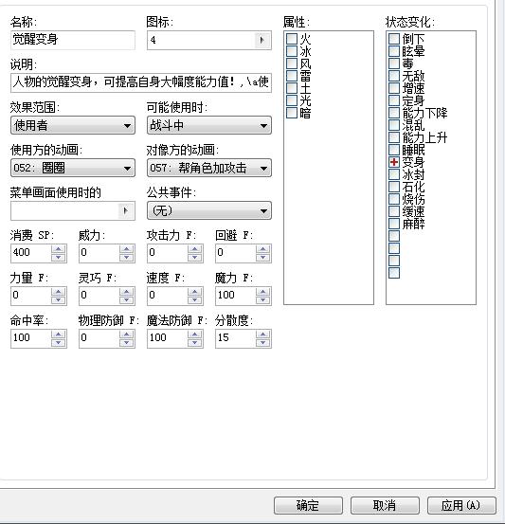The width and height of the screenshot is (505, 524).
Task: Decrease 消费 SP with down arrow
Action: pyautogui.click(x=58, y=257)
